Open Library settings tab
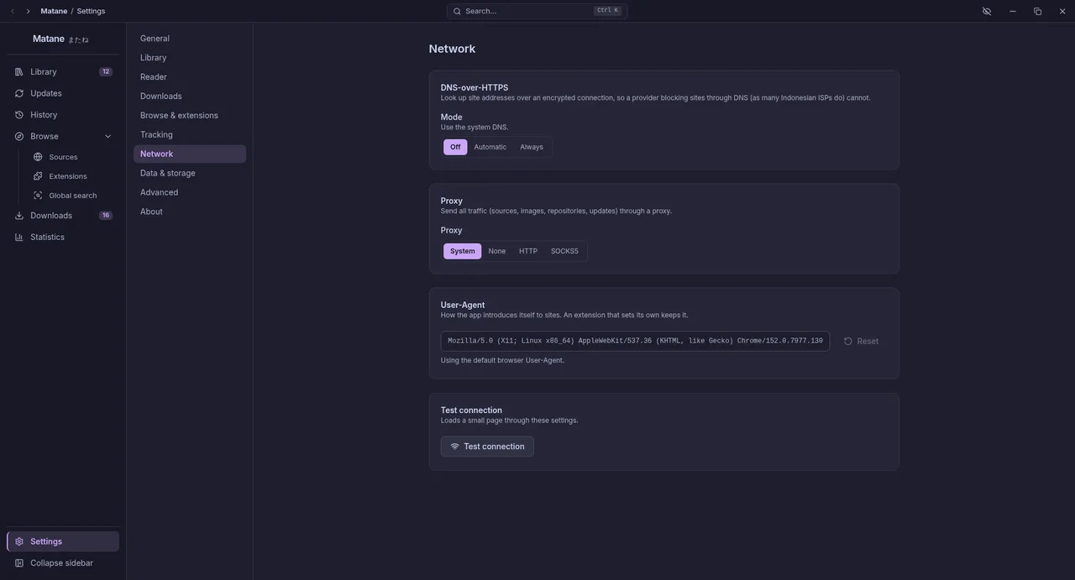The height and width of the screenshot is (580, 1075). point(190,58)
